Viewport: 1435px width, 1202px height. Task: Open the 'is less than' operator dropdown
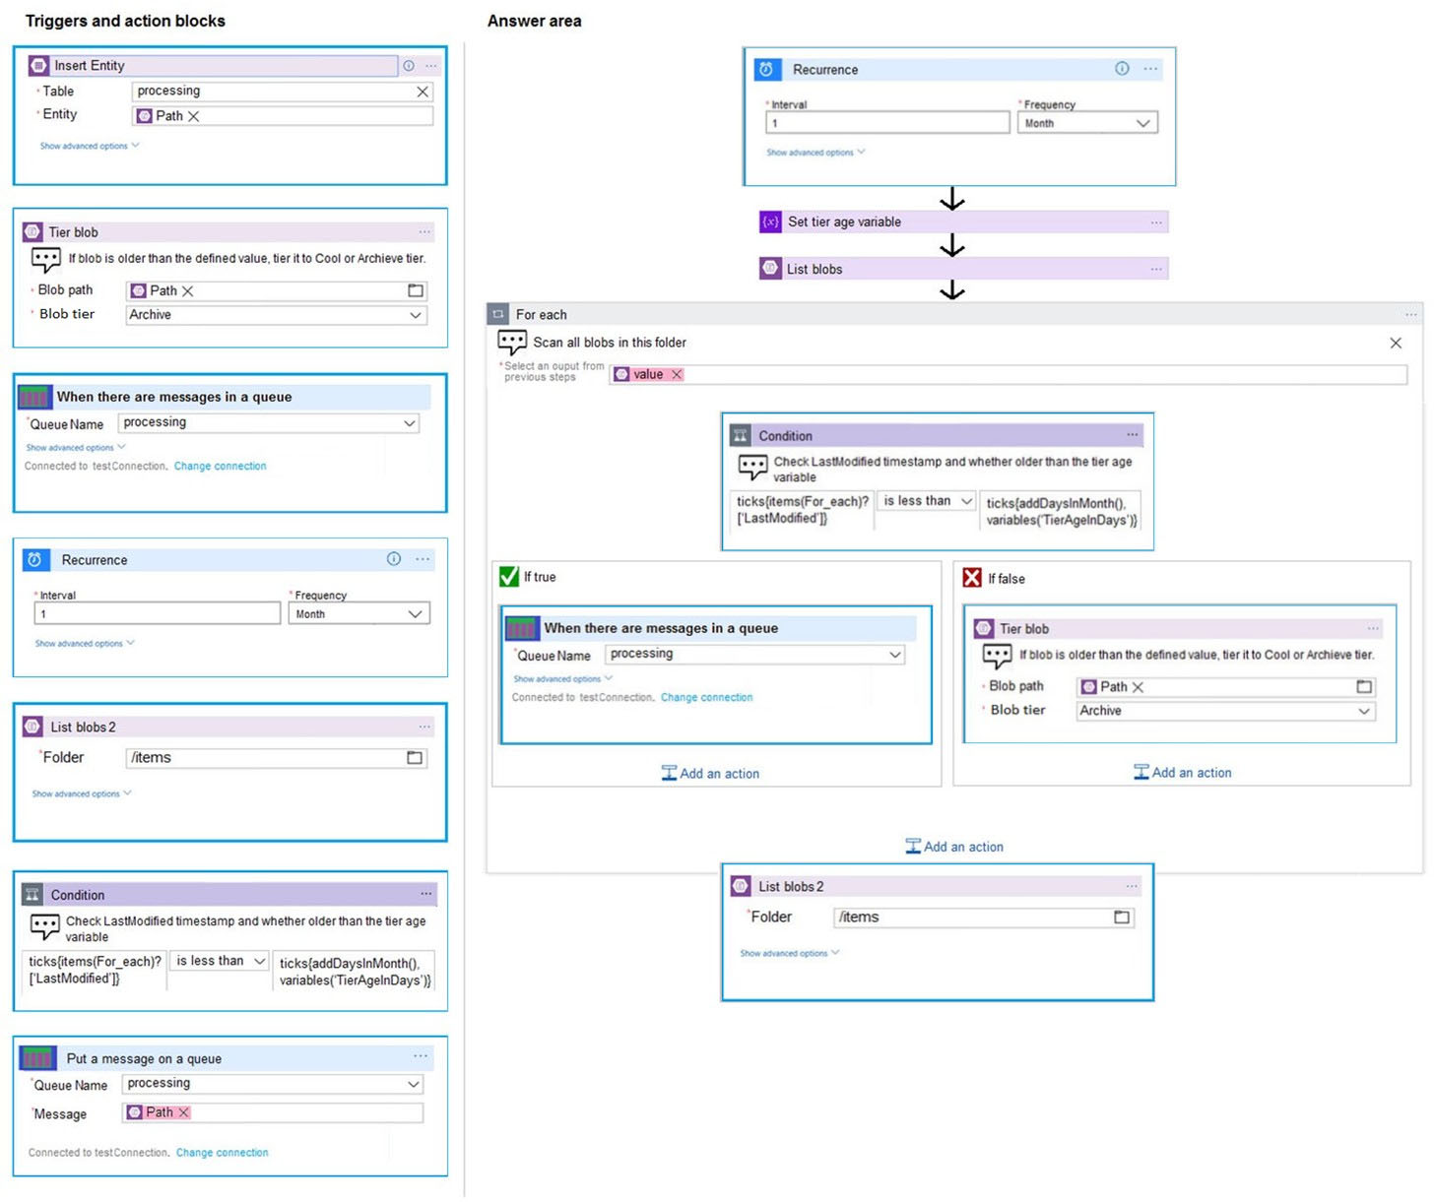pos(965,501)
